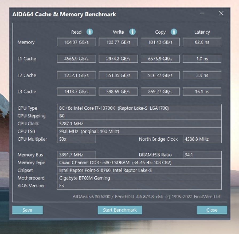The width and height of the screenshot is (239, 234).
Task: Click L3 Cache Write value 598.69 GB/s
Action: 118,92
